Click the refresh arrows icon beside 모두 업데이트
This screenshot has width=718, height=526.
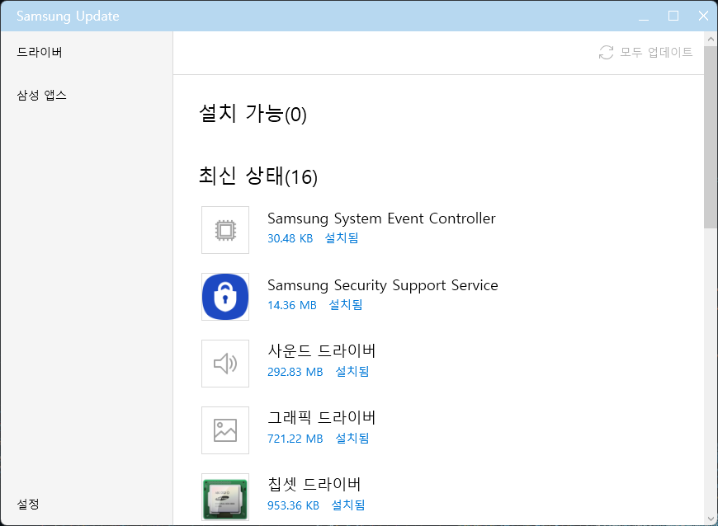607,53
